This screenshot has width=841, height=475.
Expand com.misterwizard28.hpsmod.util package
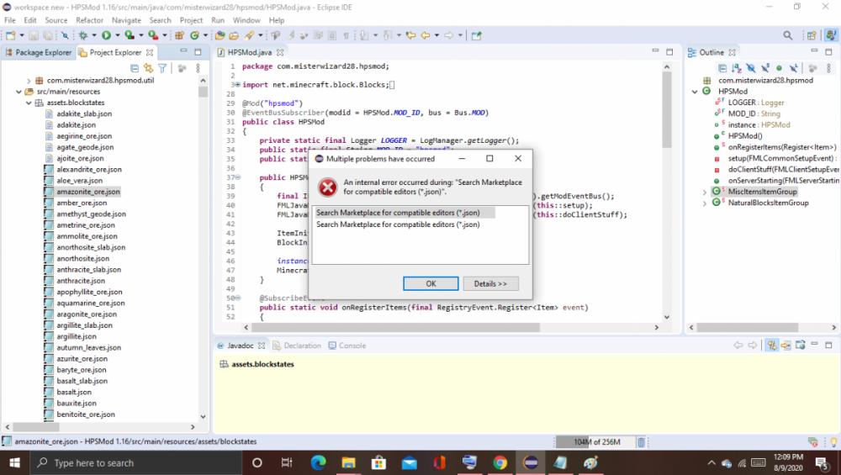point(29,81)
